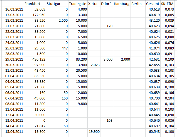Select the Berlin header cell
This screenshot has height=137, width=177.
(x=137, y=4)
